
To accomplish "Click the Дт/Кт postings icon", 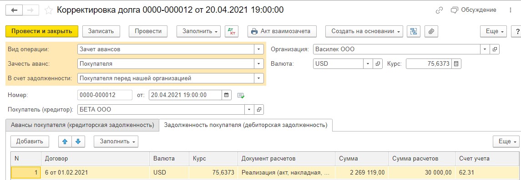I will pos(232,31).
